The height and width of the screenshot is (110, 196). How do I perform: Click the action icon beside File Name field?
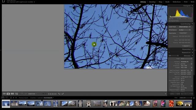191,62
